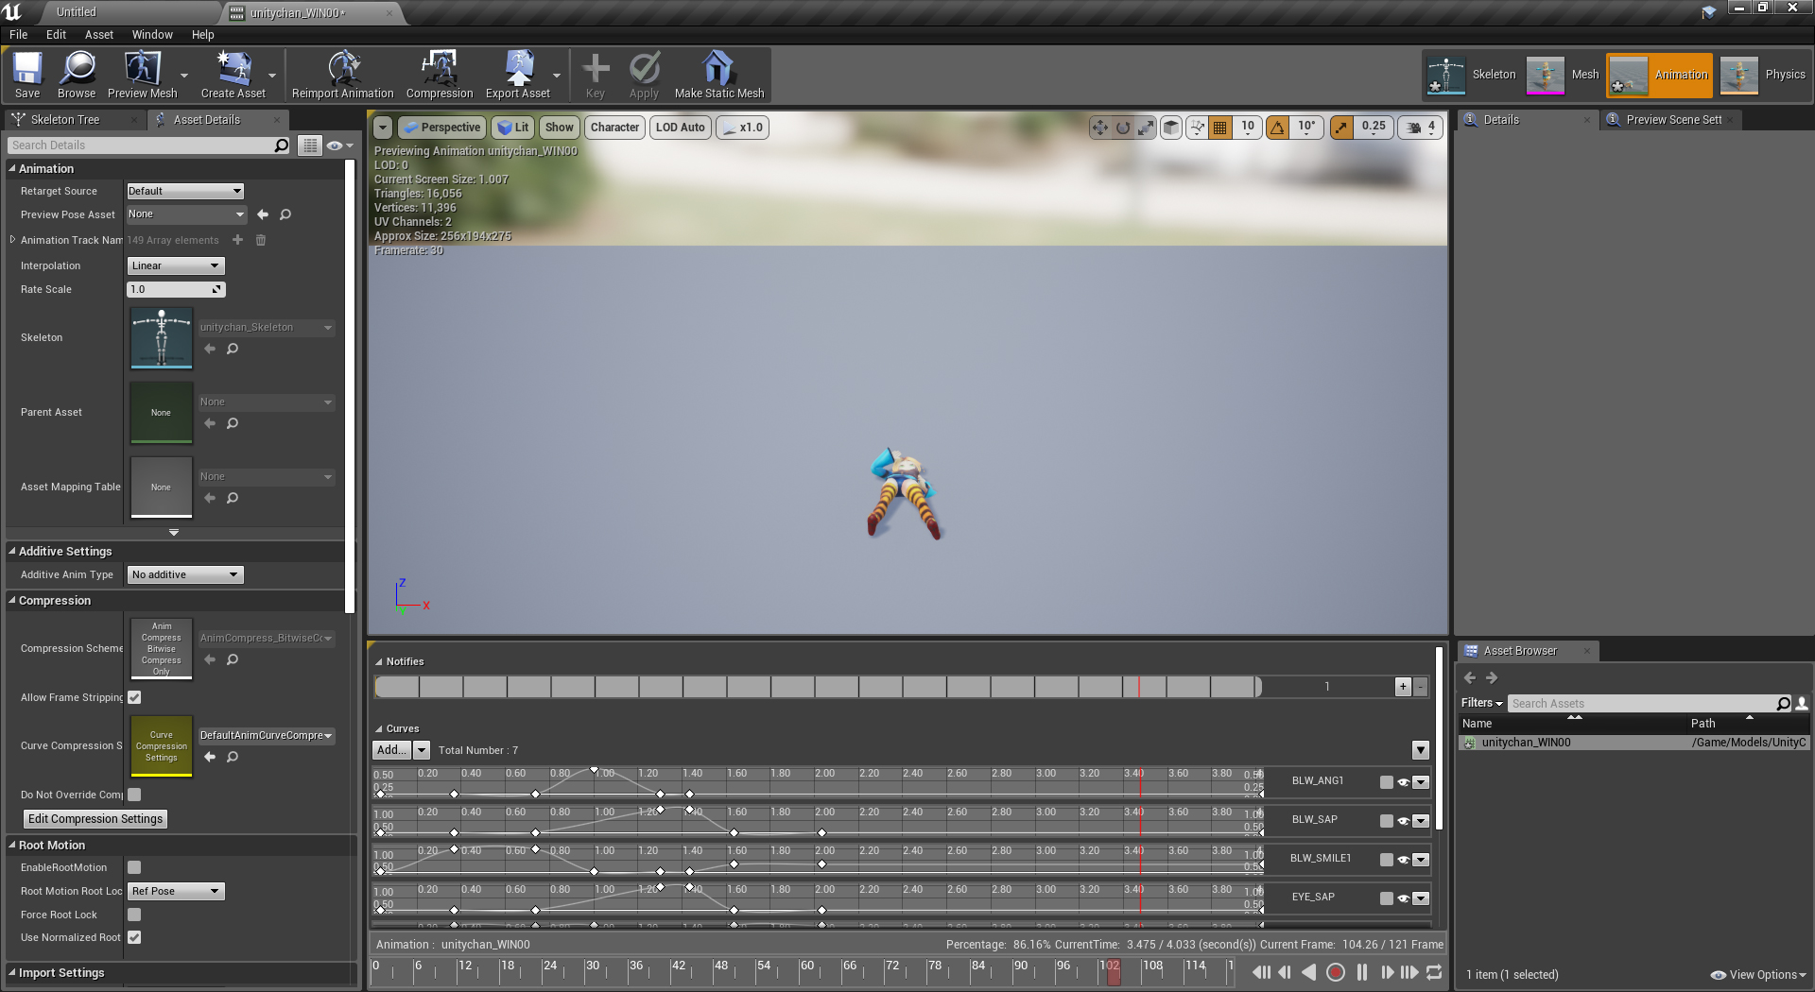
Task: Uncheck Use Normalized Root Motion Scale
Action: click(134, 937)
